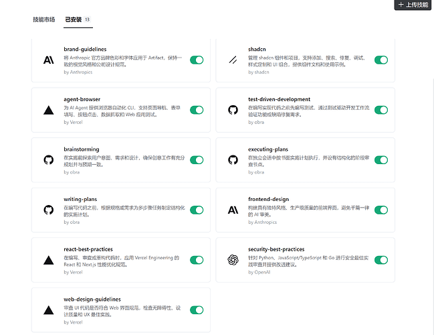Click the Anthropic logo on brand-guidelines card
This screenshot has height=335, width=434.
tap(48, 60)
